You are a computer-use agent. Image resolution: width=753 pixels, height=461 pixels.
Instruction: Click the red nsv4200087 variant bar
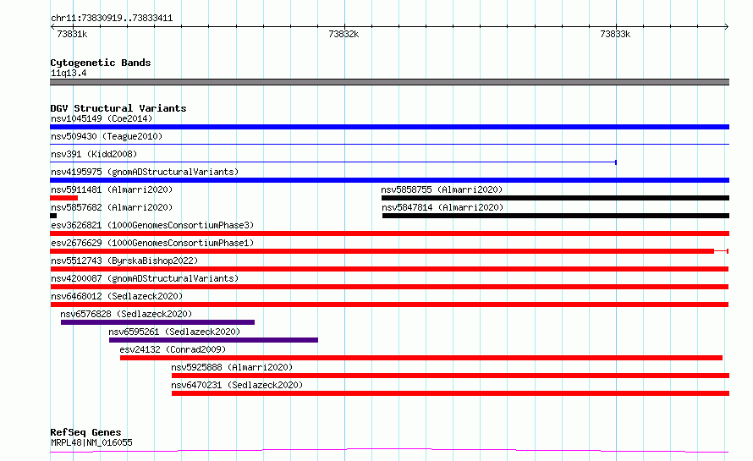[389, 287]
